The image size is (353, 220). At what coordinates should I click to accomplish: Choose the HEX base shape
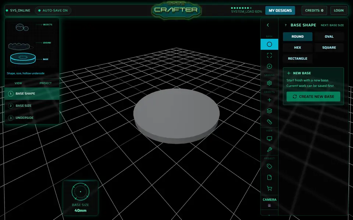[297, 48]
